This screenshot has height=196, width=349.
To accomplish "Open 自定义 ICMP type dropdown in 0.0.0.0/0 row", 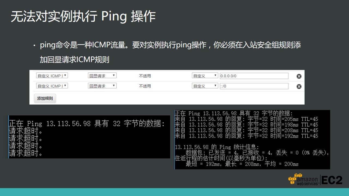I will coord(52,76).
